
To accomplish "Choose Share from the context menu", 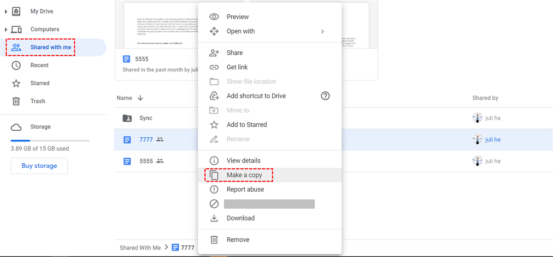I will (x=235, y=53).
